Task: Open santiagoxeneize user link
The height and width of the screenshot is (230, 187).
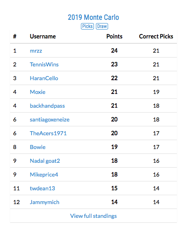Action: pos(50,120)
